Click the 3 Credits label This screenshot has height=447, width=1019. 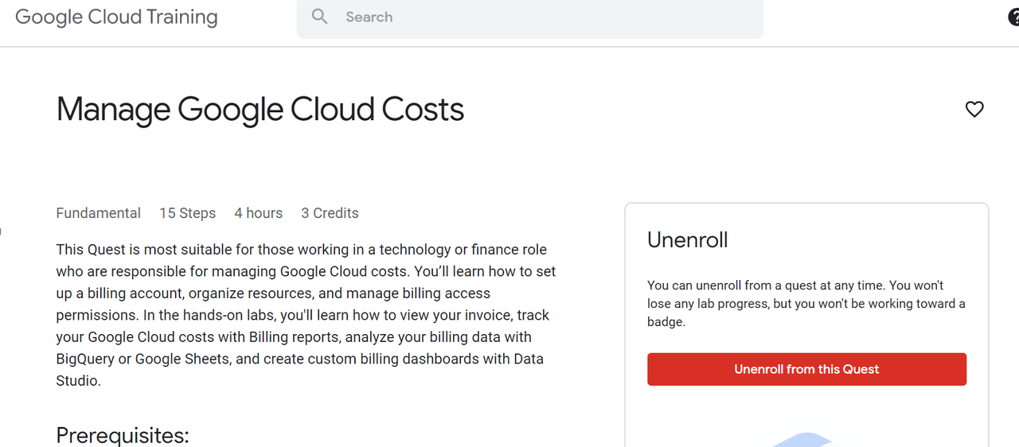(x=330, y=213)
